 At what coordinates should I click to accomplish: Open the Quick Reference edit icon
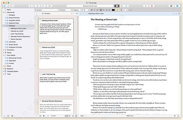(x=49, y=6)
